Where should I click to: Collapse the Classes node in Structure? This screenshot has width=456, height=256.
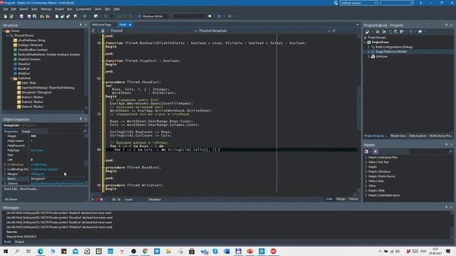4,31
